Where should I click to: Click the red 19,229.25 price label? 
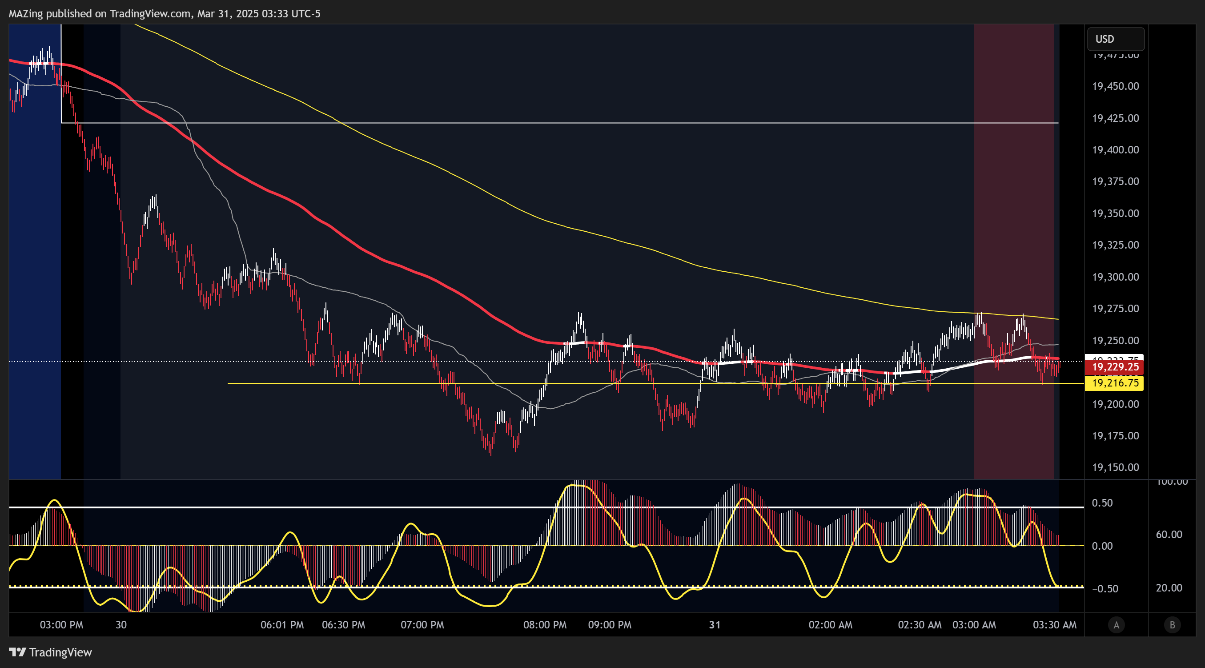click(1114, 367)
